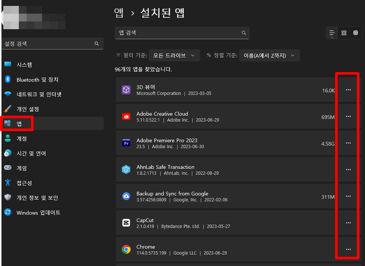Open 시간 및 언어 settings
This screenshot has height=266, width=365.
(53, 153)
